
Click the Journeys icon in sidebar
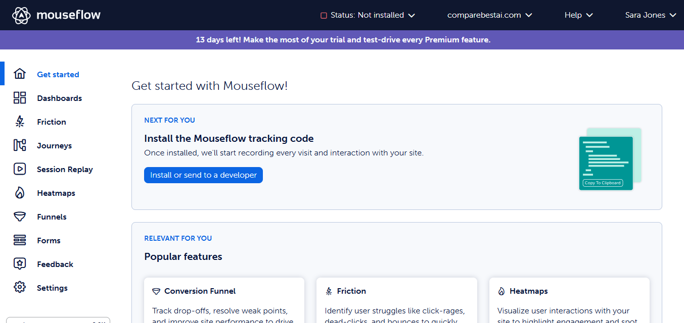[20, 145]
